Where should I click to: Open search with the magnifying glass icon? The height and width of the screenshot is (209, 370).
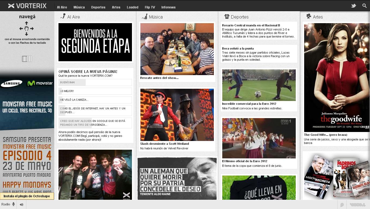pos(365,6)
